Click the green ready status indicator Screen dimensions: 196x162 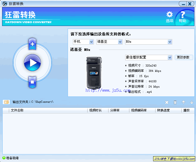4,158
